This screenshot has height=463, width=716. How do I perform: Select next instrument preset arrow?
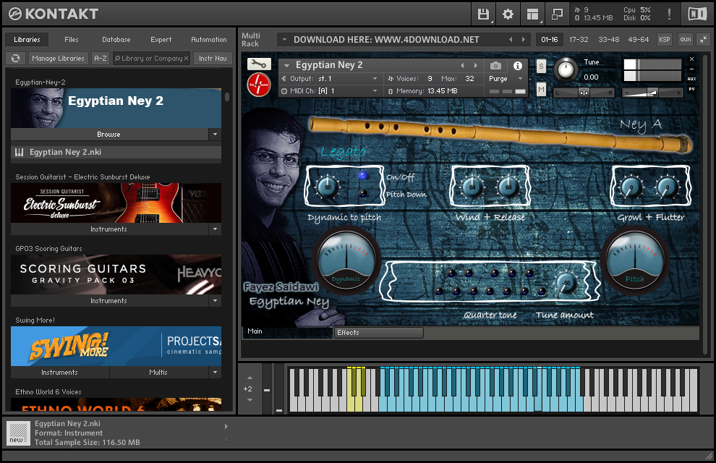coord(476,65)
